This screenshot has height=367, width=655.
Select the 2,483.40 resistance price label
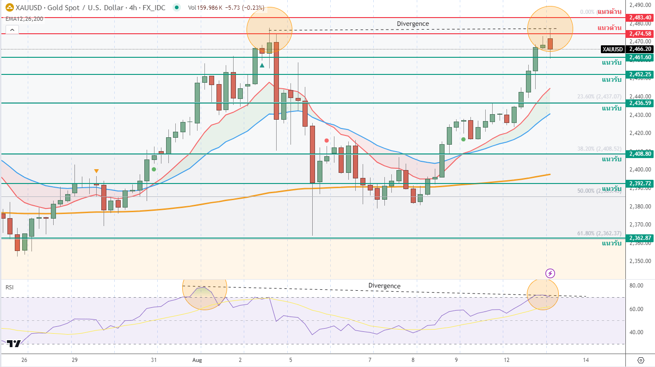pos(640,18)
